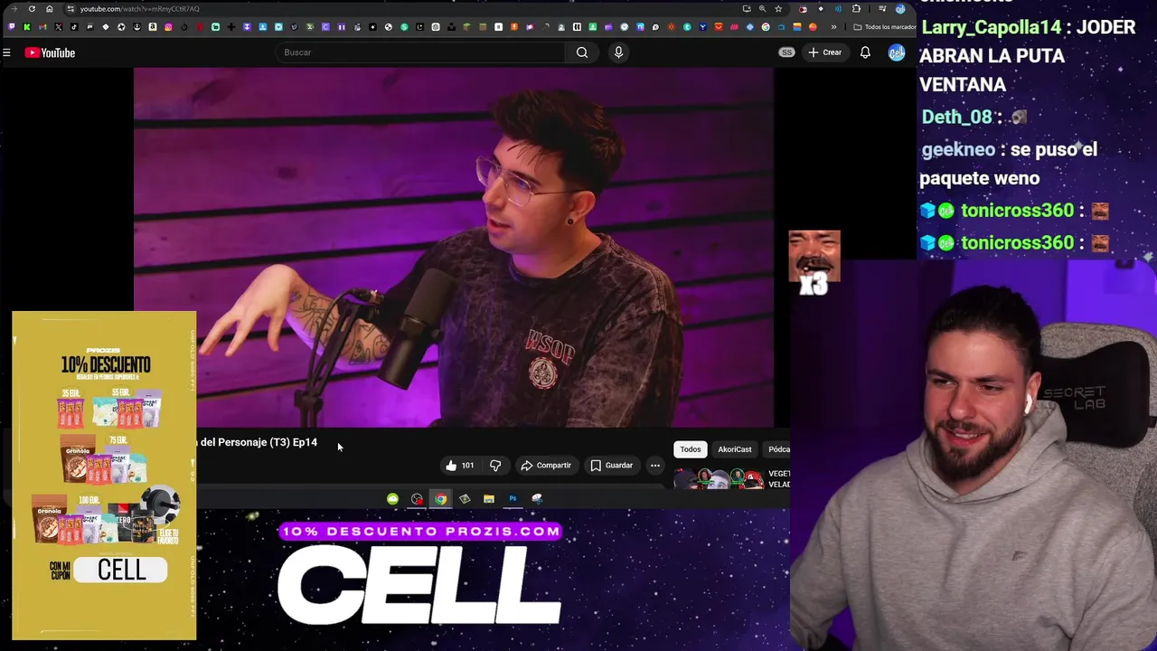Viewport: 1157px width, 651px height.
Task: Open the YouTube account avatar
Action: pyautogui.click(x=897, y=52)
